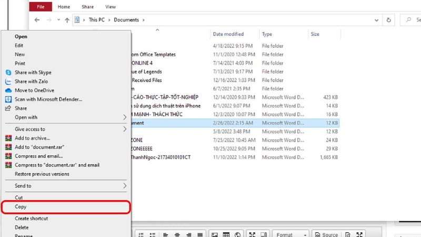Expand the Send to submenu
Viewport: 421px width, 237px height.
[x=125, y=186]
